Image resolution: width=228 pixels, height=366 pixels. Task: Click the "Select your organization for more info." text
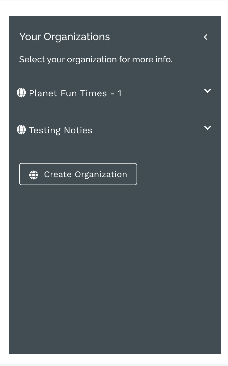[x=95, y=59]
